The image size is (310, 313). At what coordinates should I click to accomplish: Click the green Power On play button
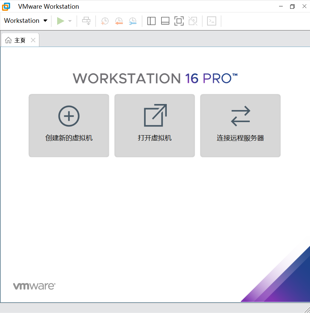tap(61, 21)
